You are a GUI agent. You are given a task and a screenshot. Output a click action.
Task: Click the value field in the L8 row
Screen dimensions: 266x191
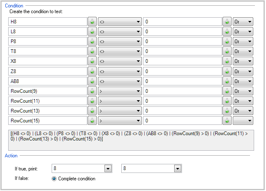[x=182, y=31]
